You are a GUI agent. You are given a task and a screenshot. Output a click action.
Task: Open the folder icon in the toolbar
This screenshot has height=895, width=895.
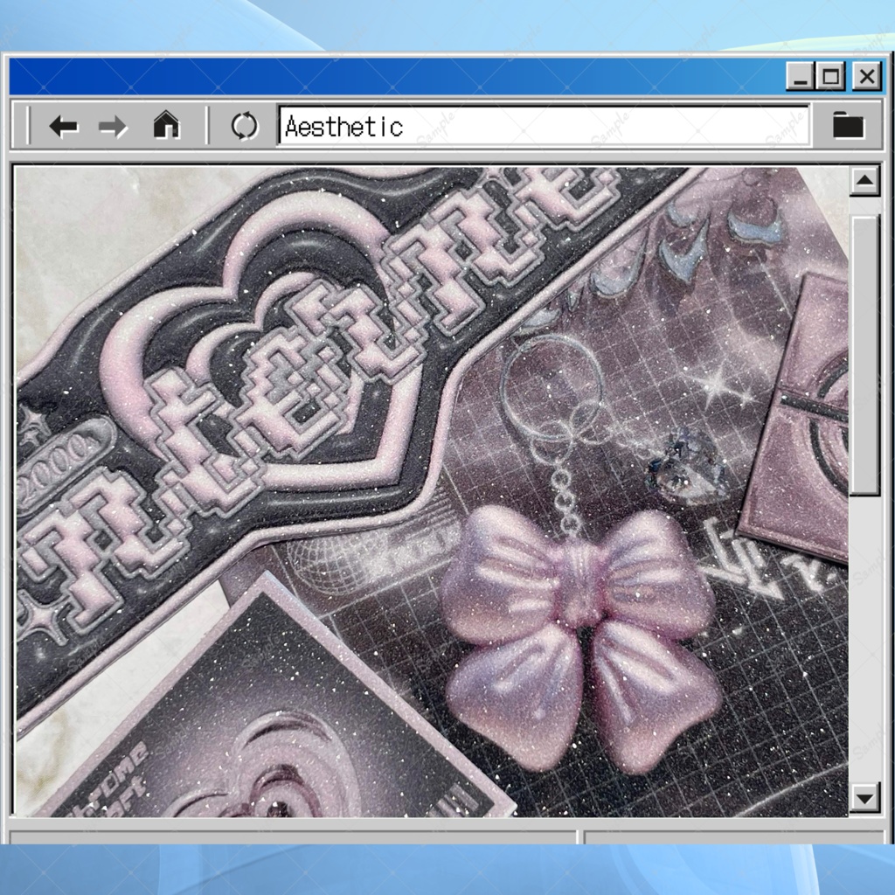pyautogui.click(x=848, y=125)
